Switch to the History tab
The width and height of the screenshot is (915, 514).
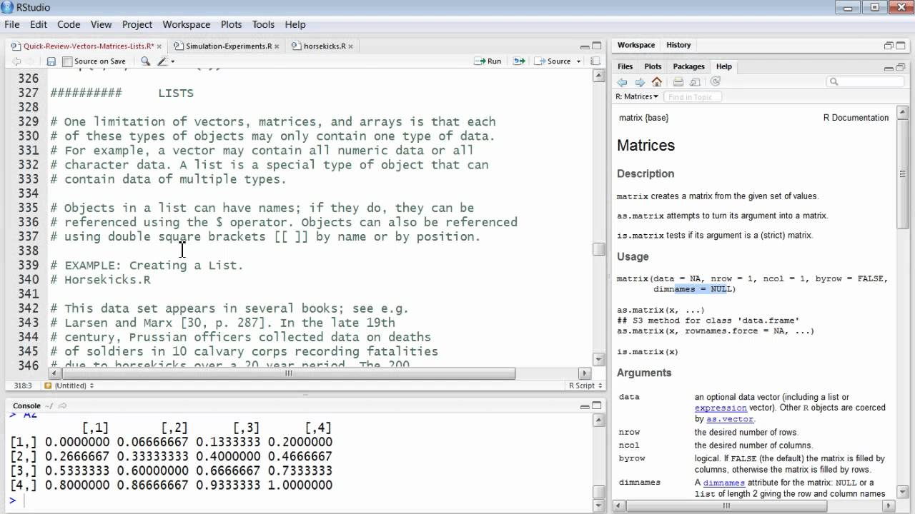click(x=678, y=45)
